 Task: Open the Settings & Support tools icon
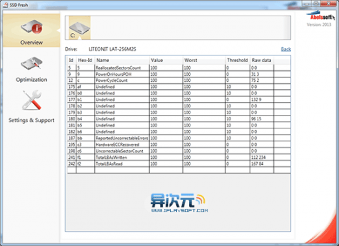[32, 101]
